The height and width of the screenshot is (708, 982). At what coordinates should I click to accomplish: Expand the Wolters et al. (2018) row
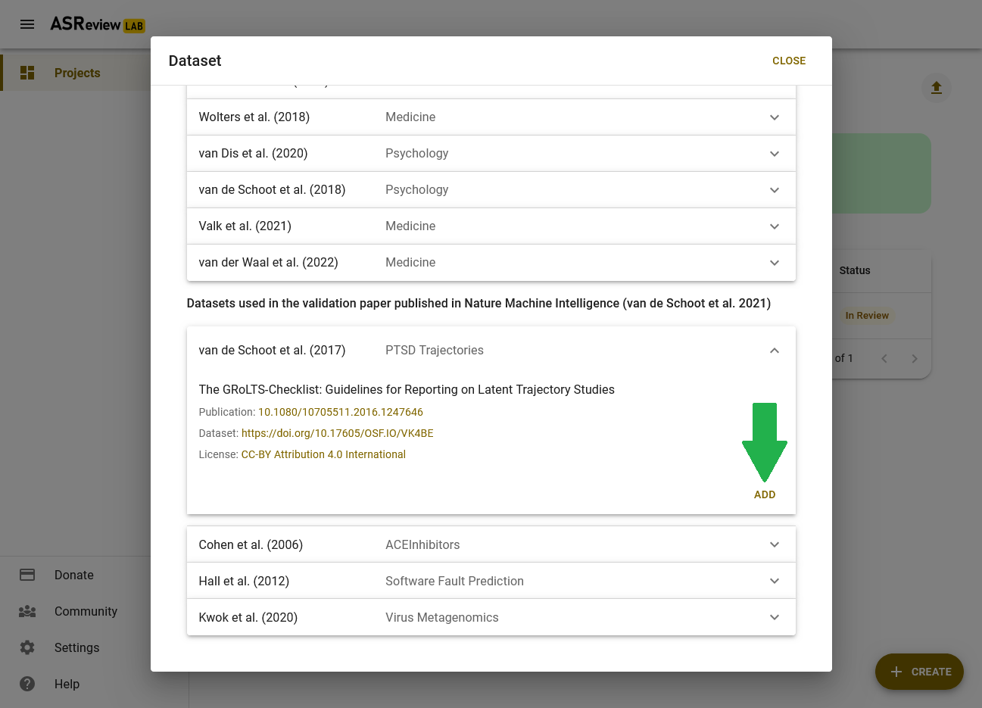point(491,117)
